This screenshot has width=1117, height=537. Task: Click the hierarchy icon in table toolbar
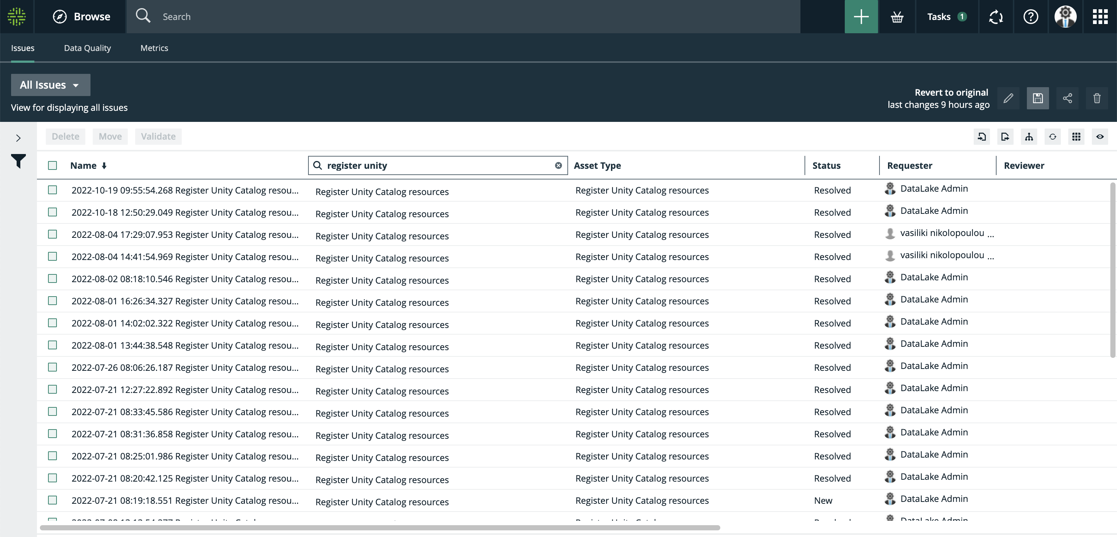click(1029, 137)
